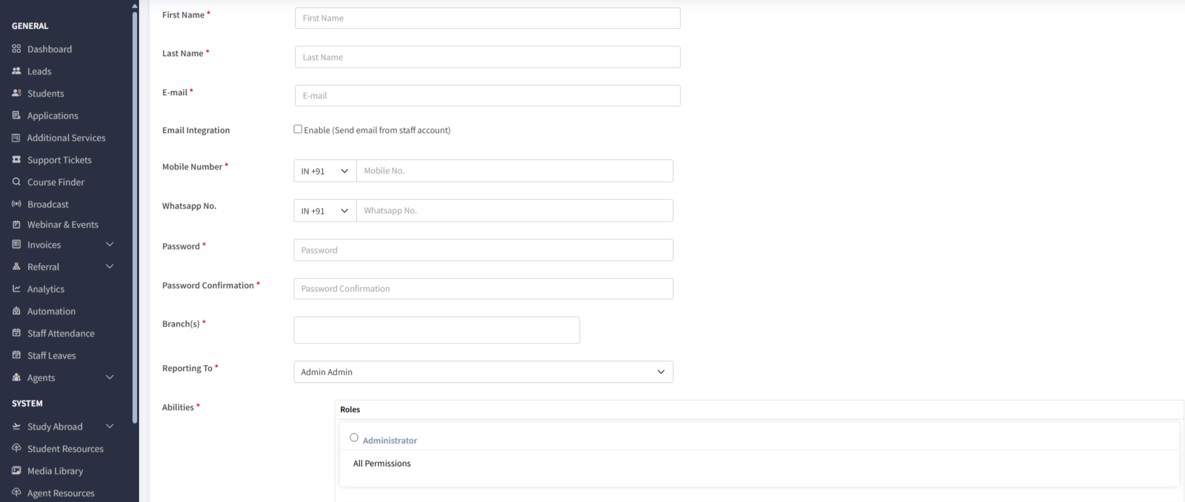Open the Reporting To dropdown

point(483,372)
